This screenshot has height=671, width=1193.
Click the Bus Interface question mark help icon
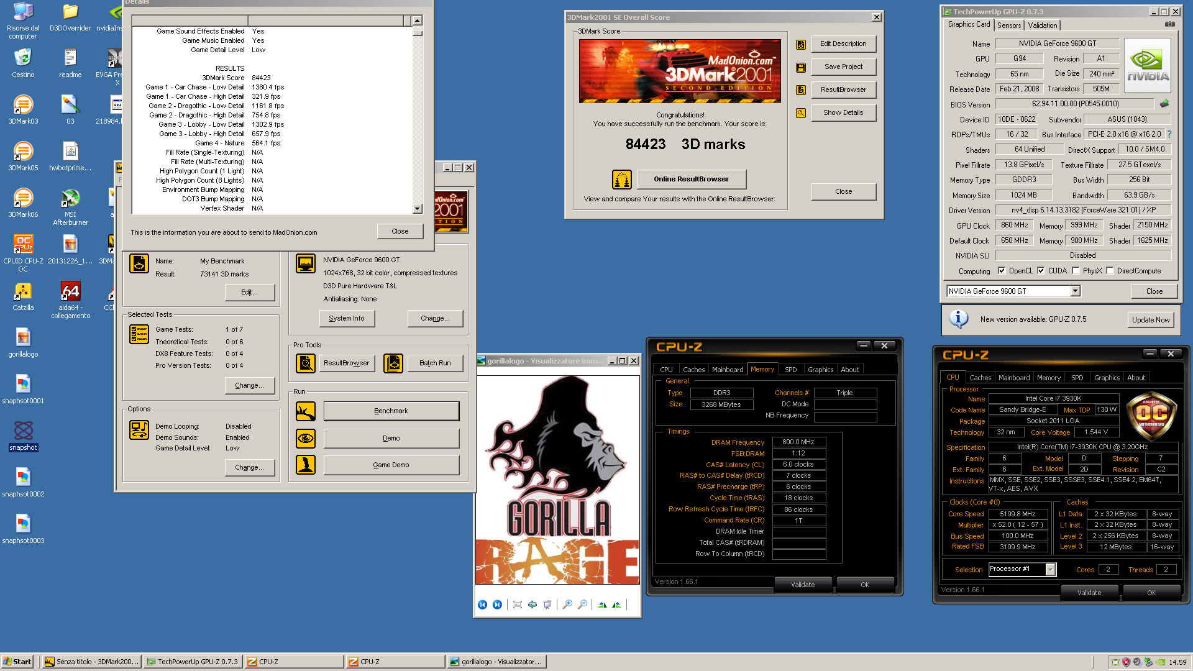(x=1169, y=134)
